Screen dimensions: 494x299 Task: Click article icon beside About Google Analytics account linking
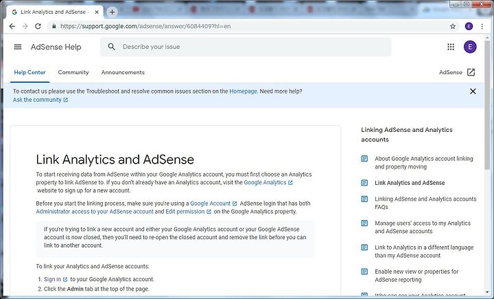[364, 159]
